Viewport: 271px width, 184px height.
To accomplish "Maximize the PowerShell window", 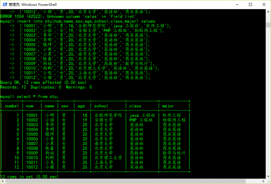I will (x=250, y=4).
